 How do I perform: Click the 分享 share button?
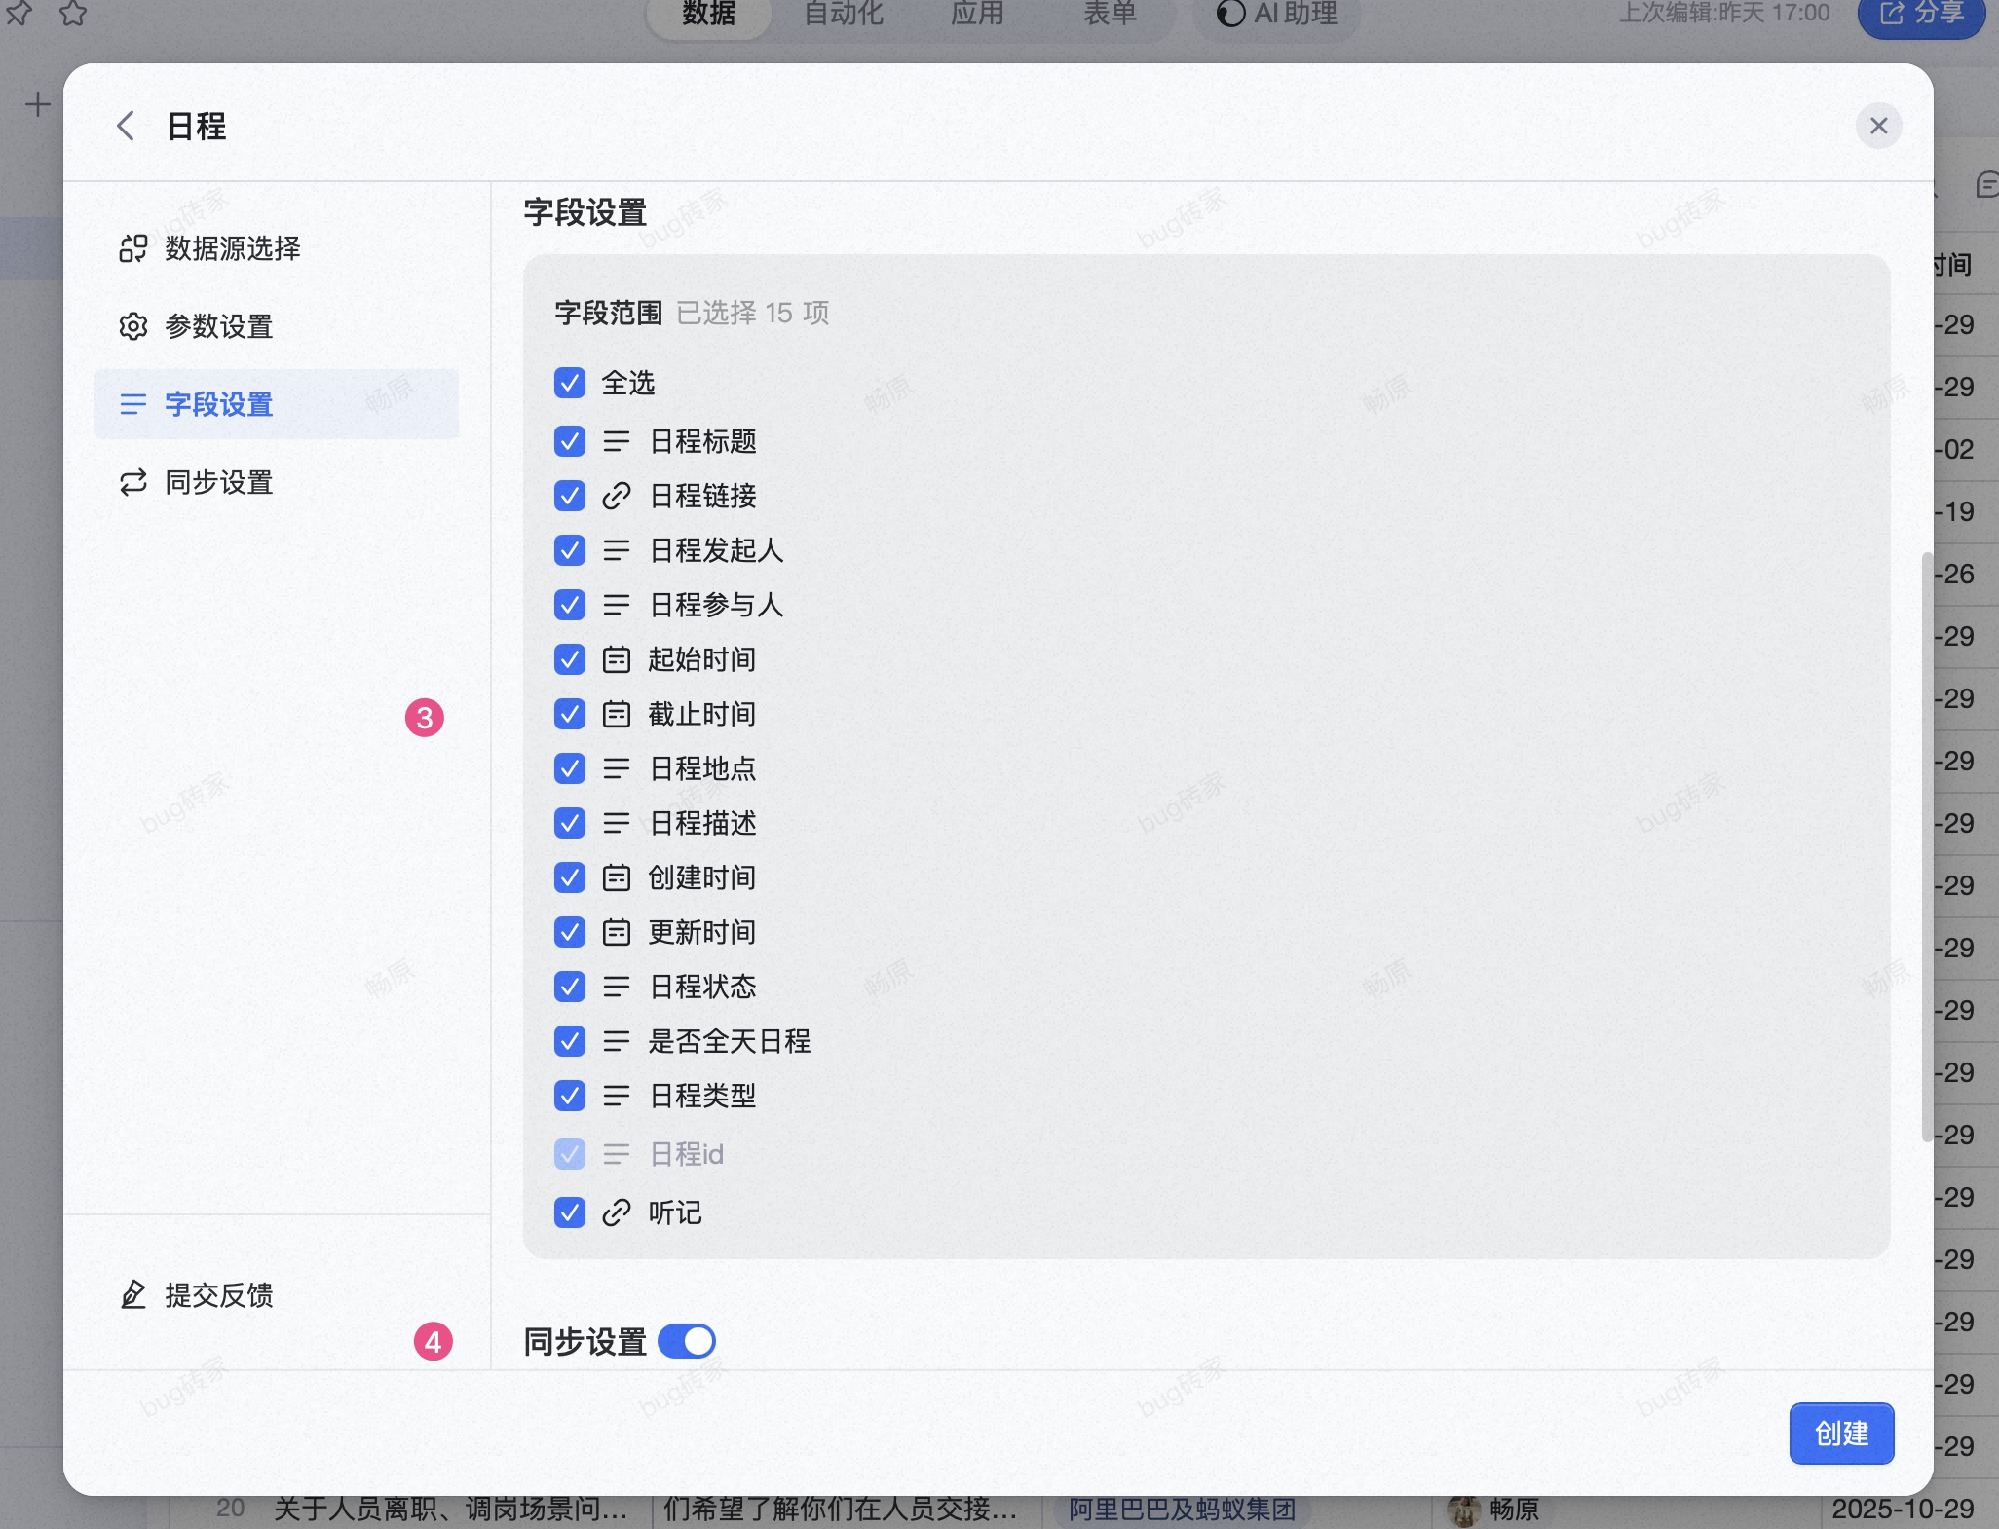[1921, 14]
